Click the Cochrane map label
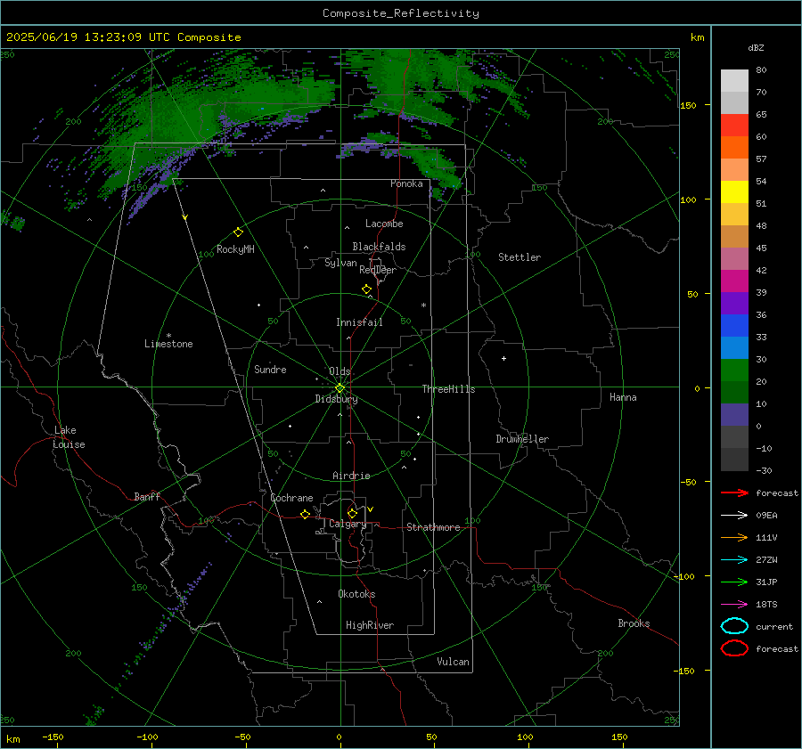The image size is (802, 749). point(291,498)
